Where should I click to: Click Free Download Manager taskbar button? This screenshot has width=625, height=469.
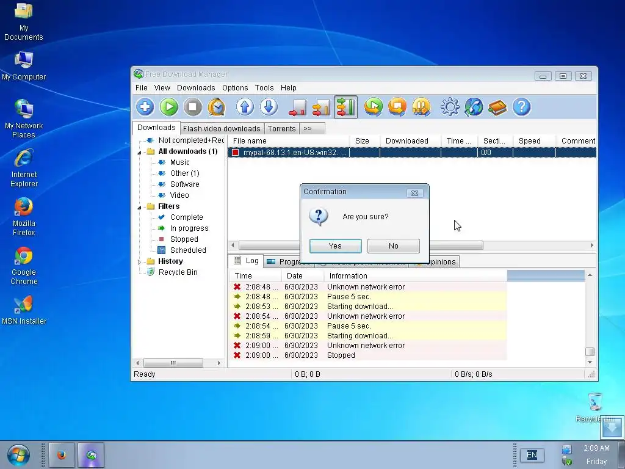(91, 454)
